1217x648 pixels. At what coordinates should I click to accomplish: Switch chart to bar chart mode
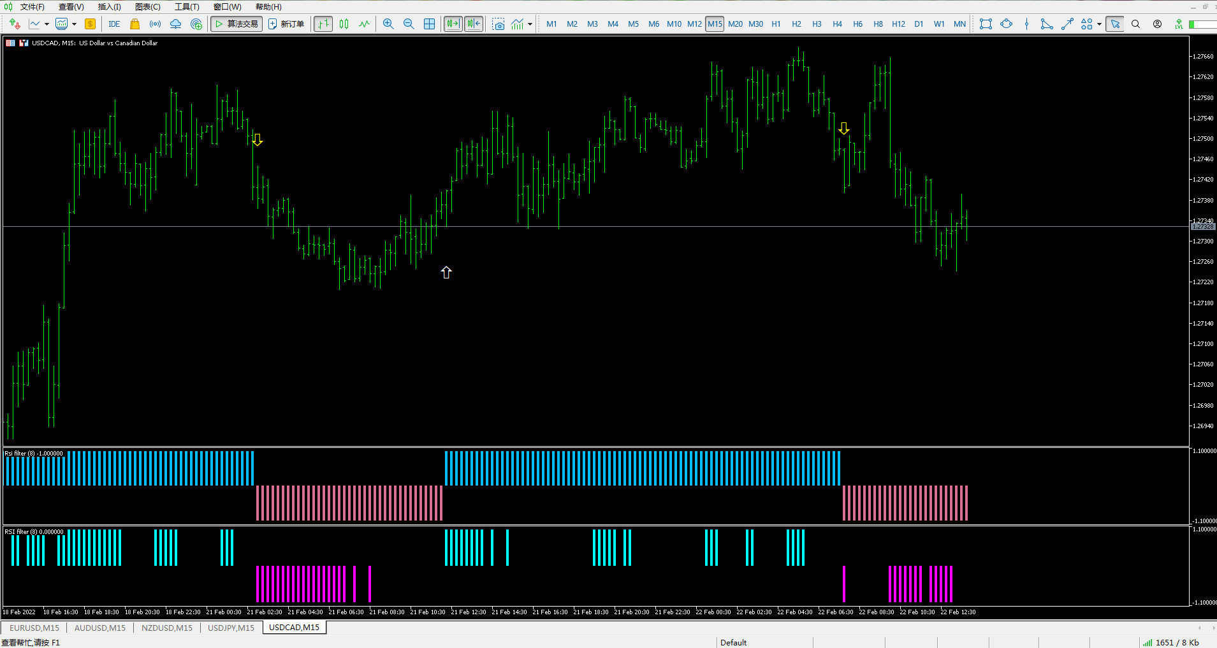click(x=323, y=24)
